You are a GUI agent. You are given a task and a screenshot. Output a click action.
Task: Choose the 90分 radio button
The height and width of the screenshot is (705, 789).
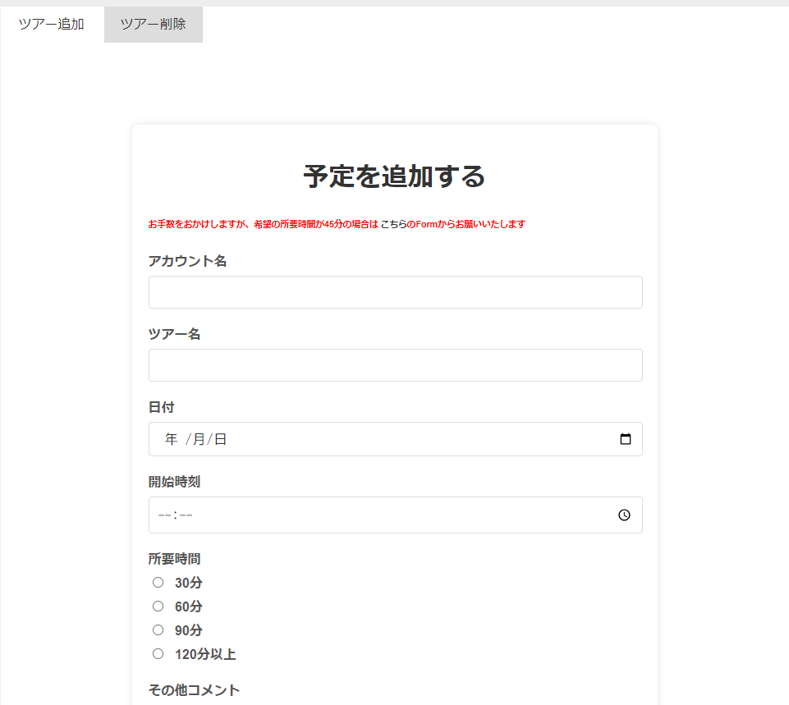click(x=158, y=629)
